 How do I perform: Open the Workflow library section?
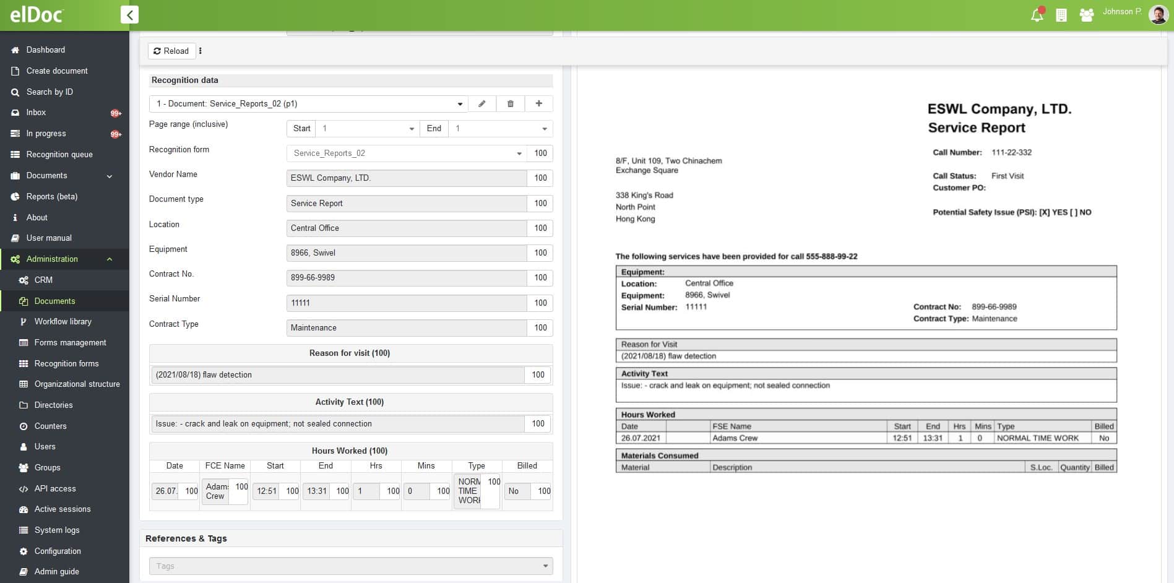click(63, 321)
